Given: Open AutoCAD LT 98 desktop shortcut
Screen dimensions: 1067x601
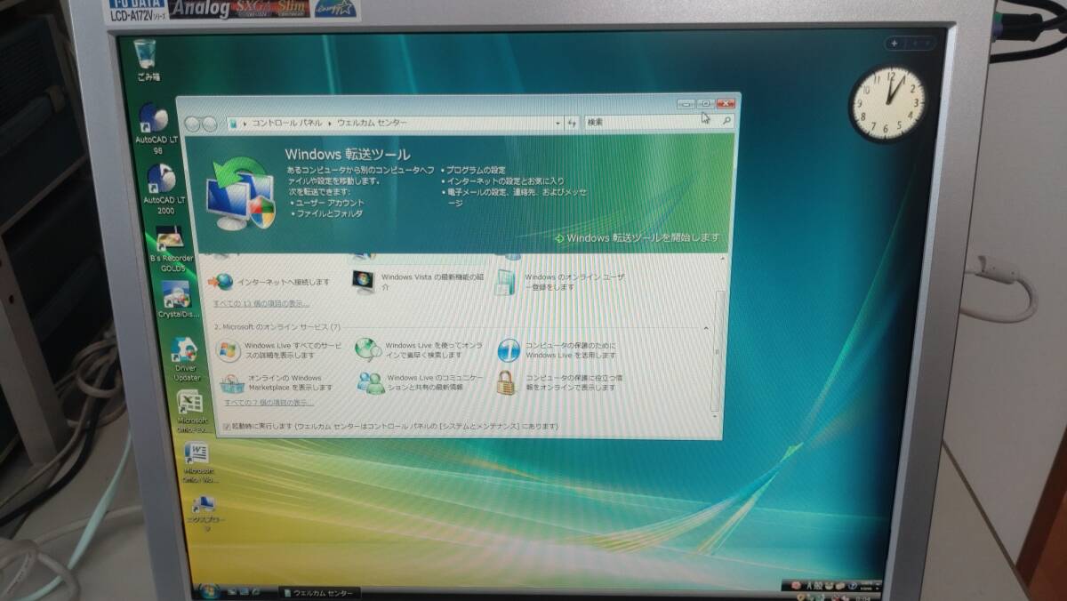Looking at the screenshot, I should point(156,129).
